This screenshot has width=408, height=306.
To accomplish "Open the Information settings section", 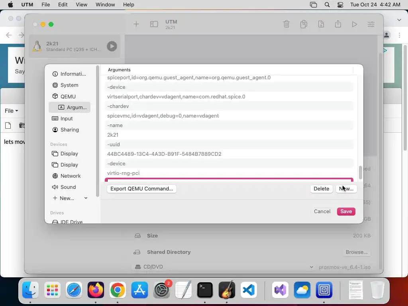I will [69, 74].
